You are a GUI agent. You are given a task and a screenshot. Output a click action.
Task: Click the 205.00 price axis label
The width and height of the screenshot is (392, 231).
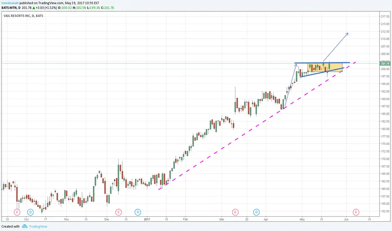(385, 54)
